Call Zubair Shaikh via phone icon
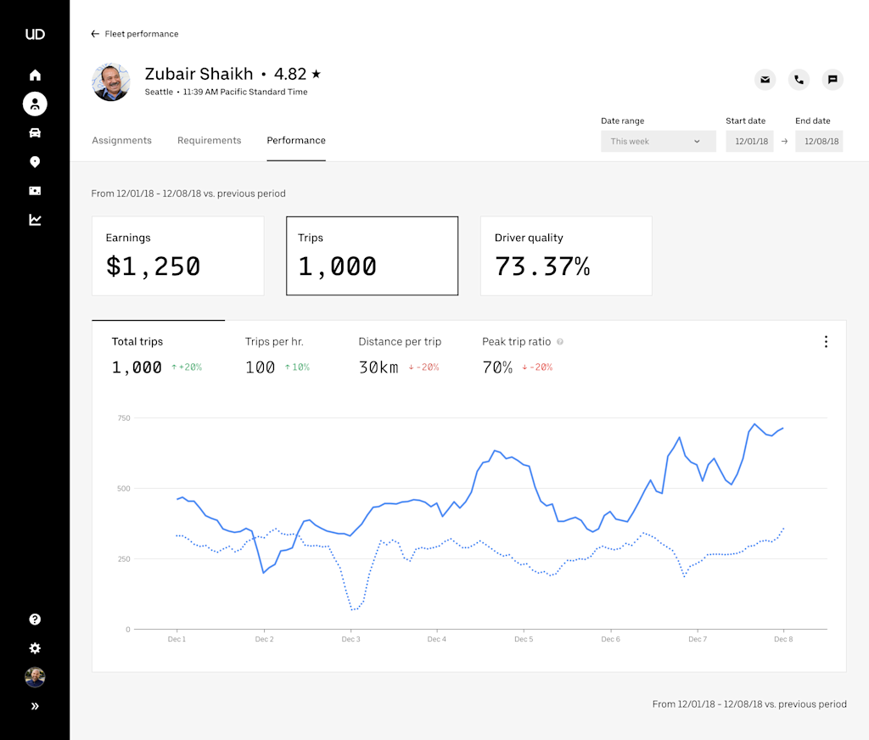The width and height of the screenshot is (869, 740). click(799, 79)
